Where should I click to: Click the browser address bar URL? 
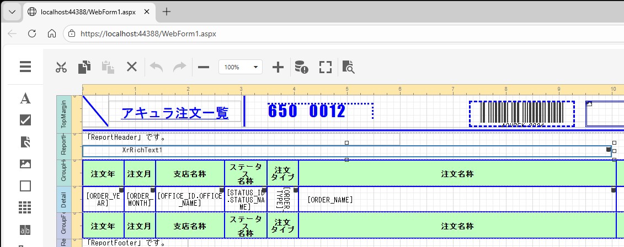click(x=148, y=34)
